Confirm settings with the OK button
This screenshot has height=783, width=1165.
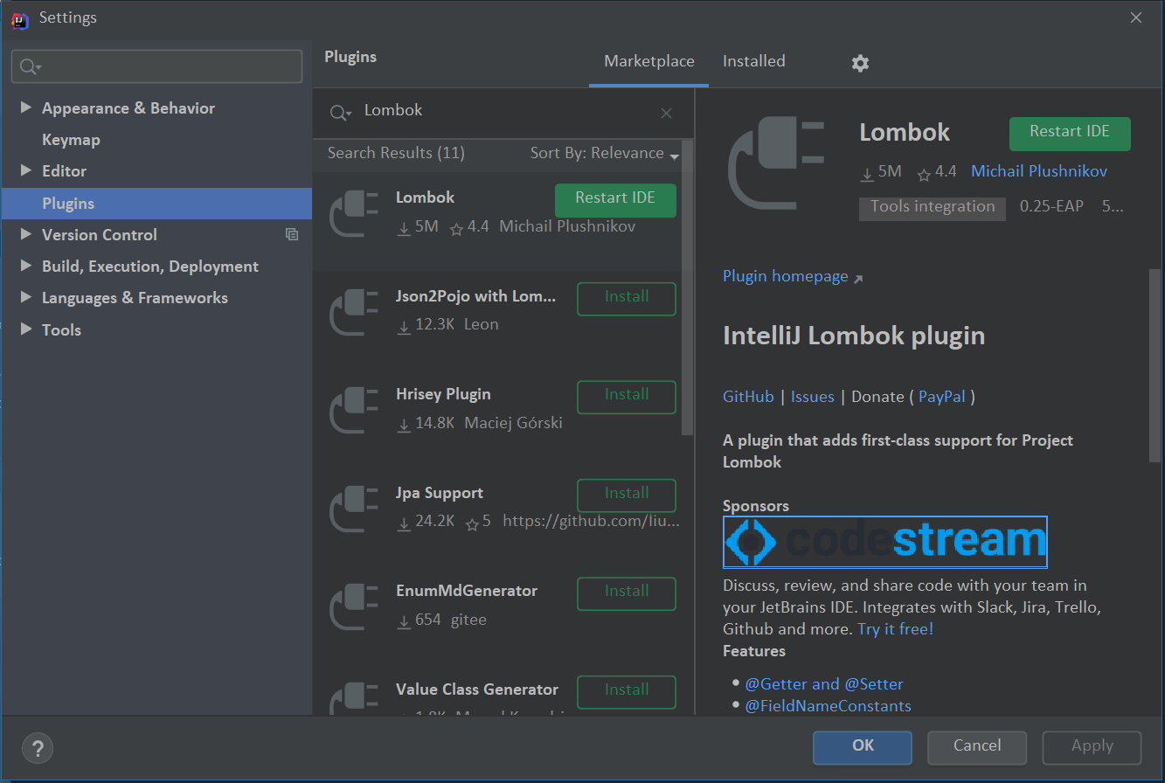(863, 747)
